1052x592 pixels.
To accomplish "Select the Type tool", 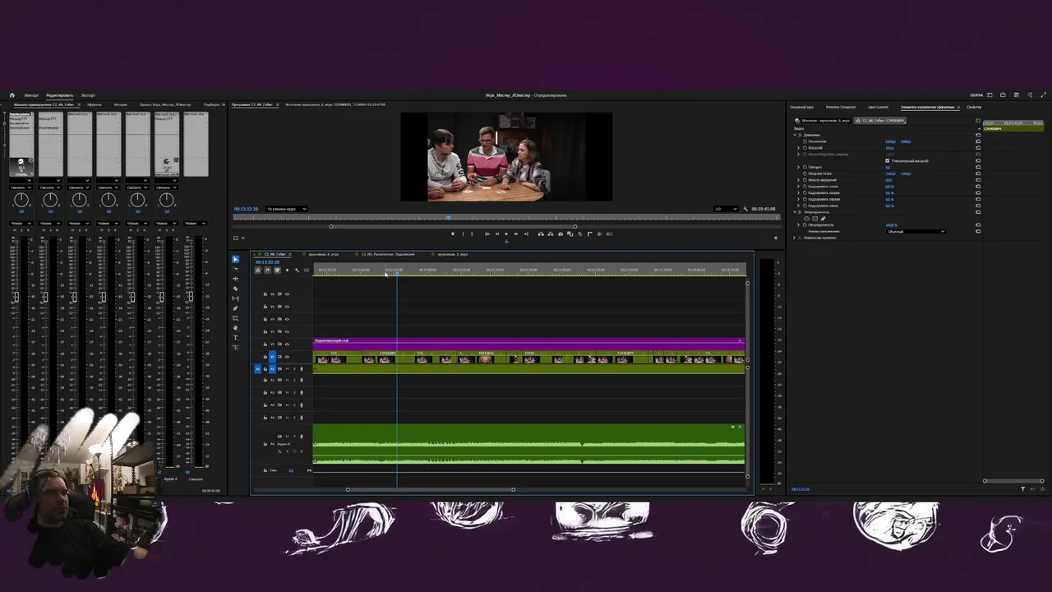I will click(235, 338).
